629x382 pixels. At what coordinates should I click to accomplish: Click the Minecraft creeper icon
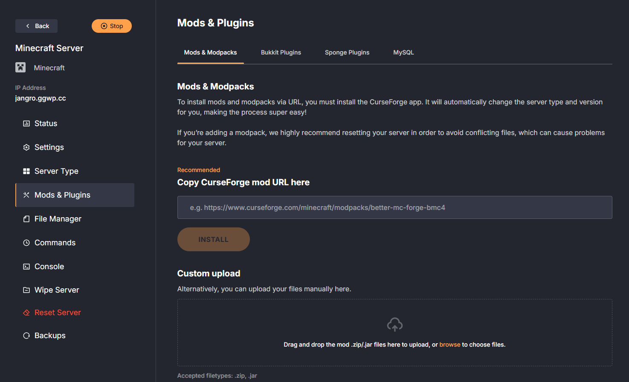pos(20,67)
